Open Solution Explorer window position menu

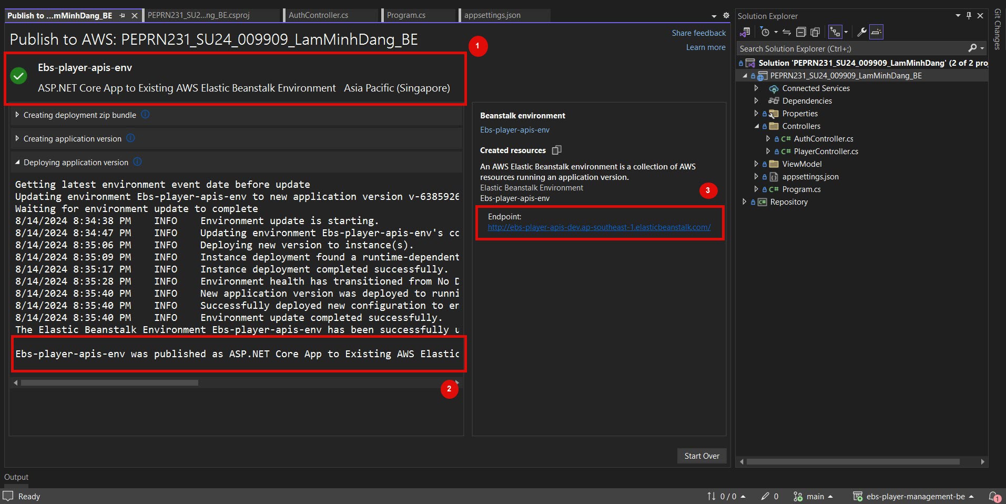coord(958,16)
